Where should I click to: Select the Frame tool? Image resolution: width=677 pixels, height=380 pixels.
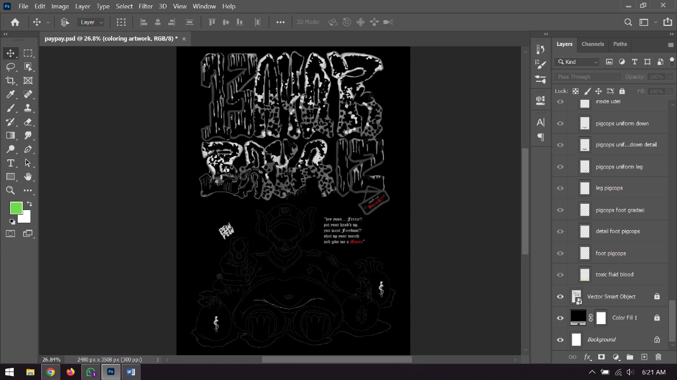tap(28, 81)
